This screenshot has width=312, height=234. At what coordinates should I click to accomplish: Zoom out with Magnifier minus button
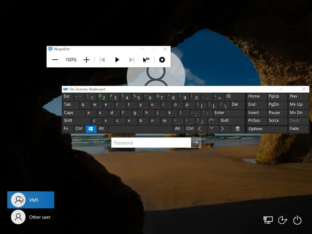click(x=55, y=60)
